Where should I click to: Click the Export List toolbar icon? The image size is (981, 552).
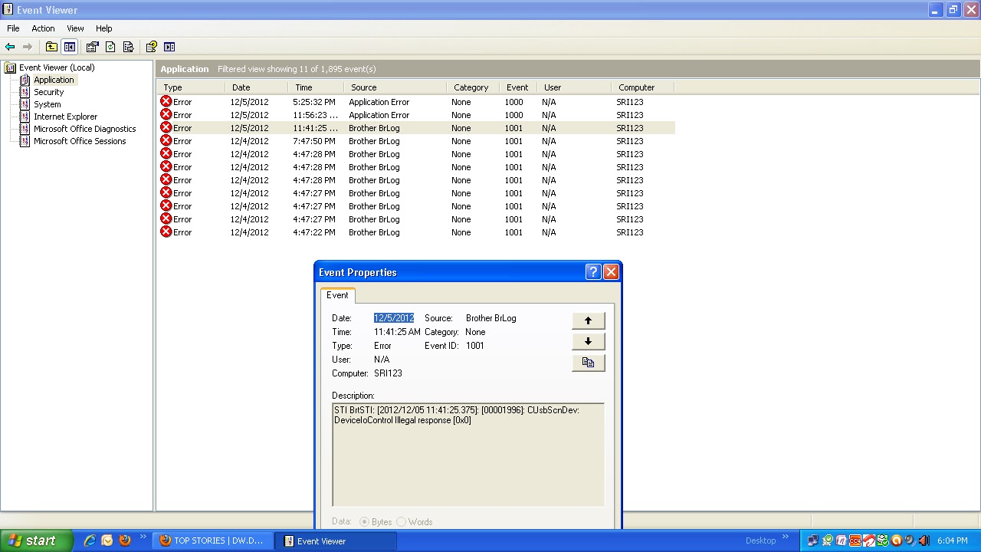(x=129, y=46)
